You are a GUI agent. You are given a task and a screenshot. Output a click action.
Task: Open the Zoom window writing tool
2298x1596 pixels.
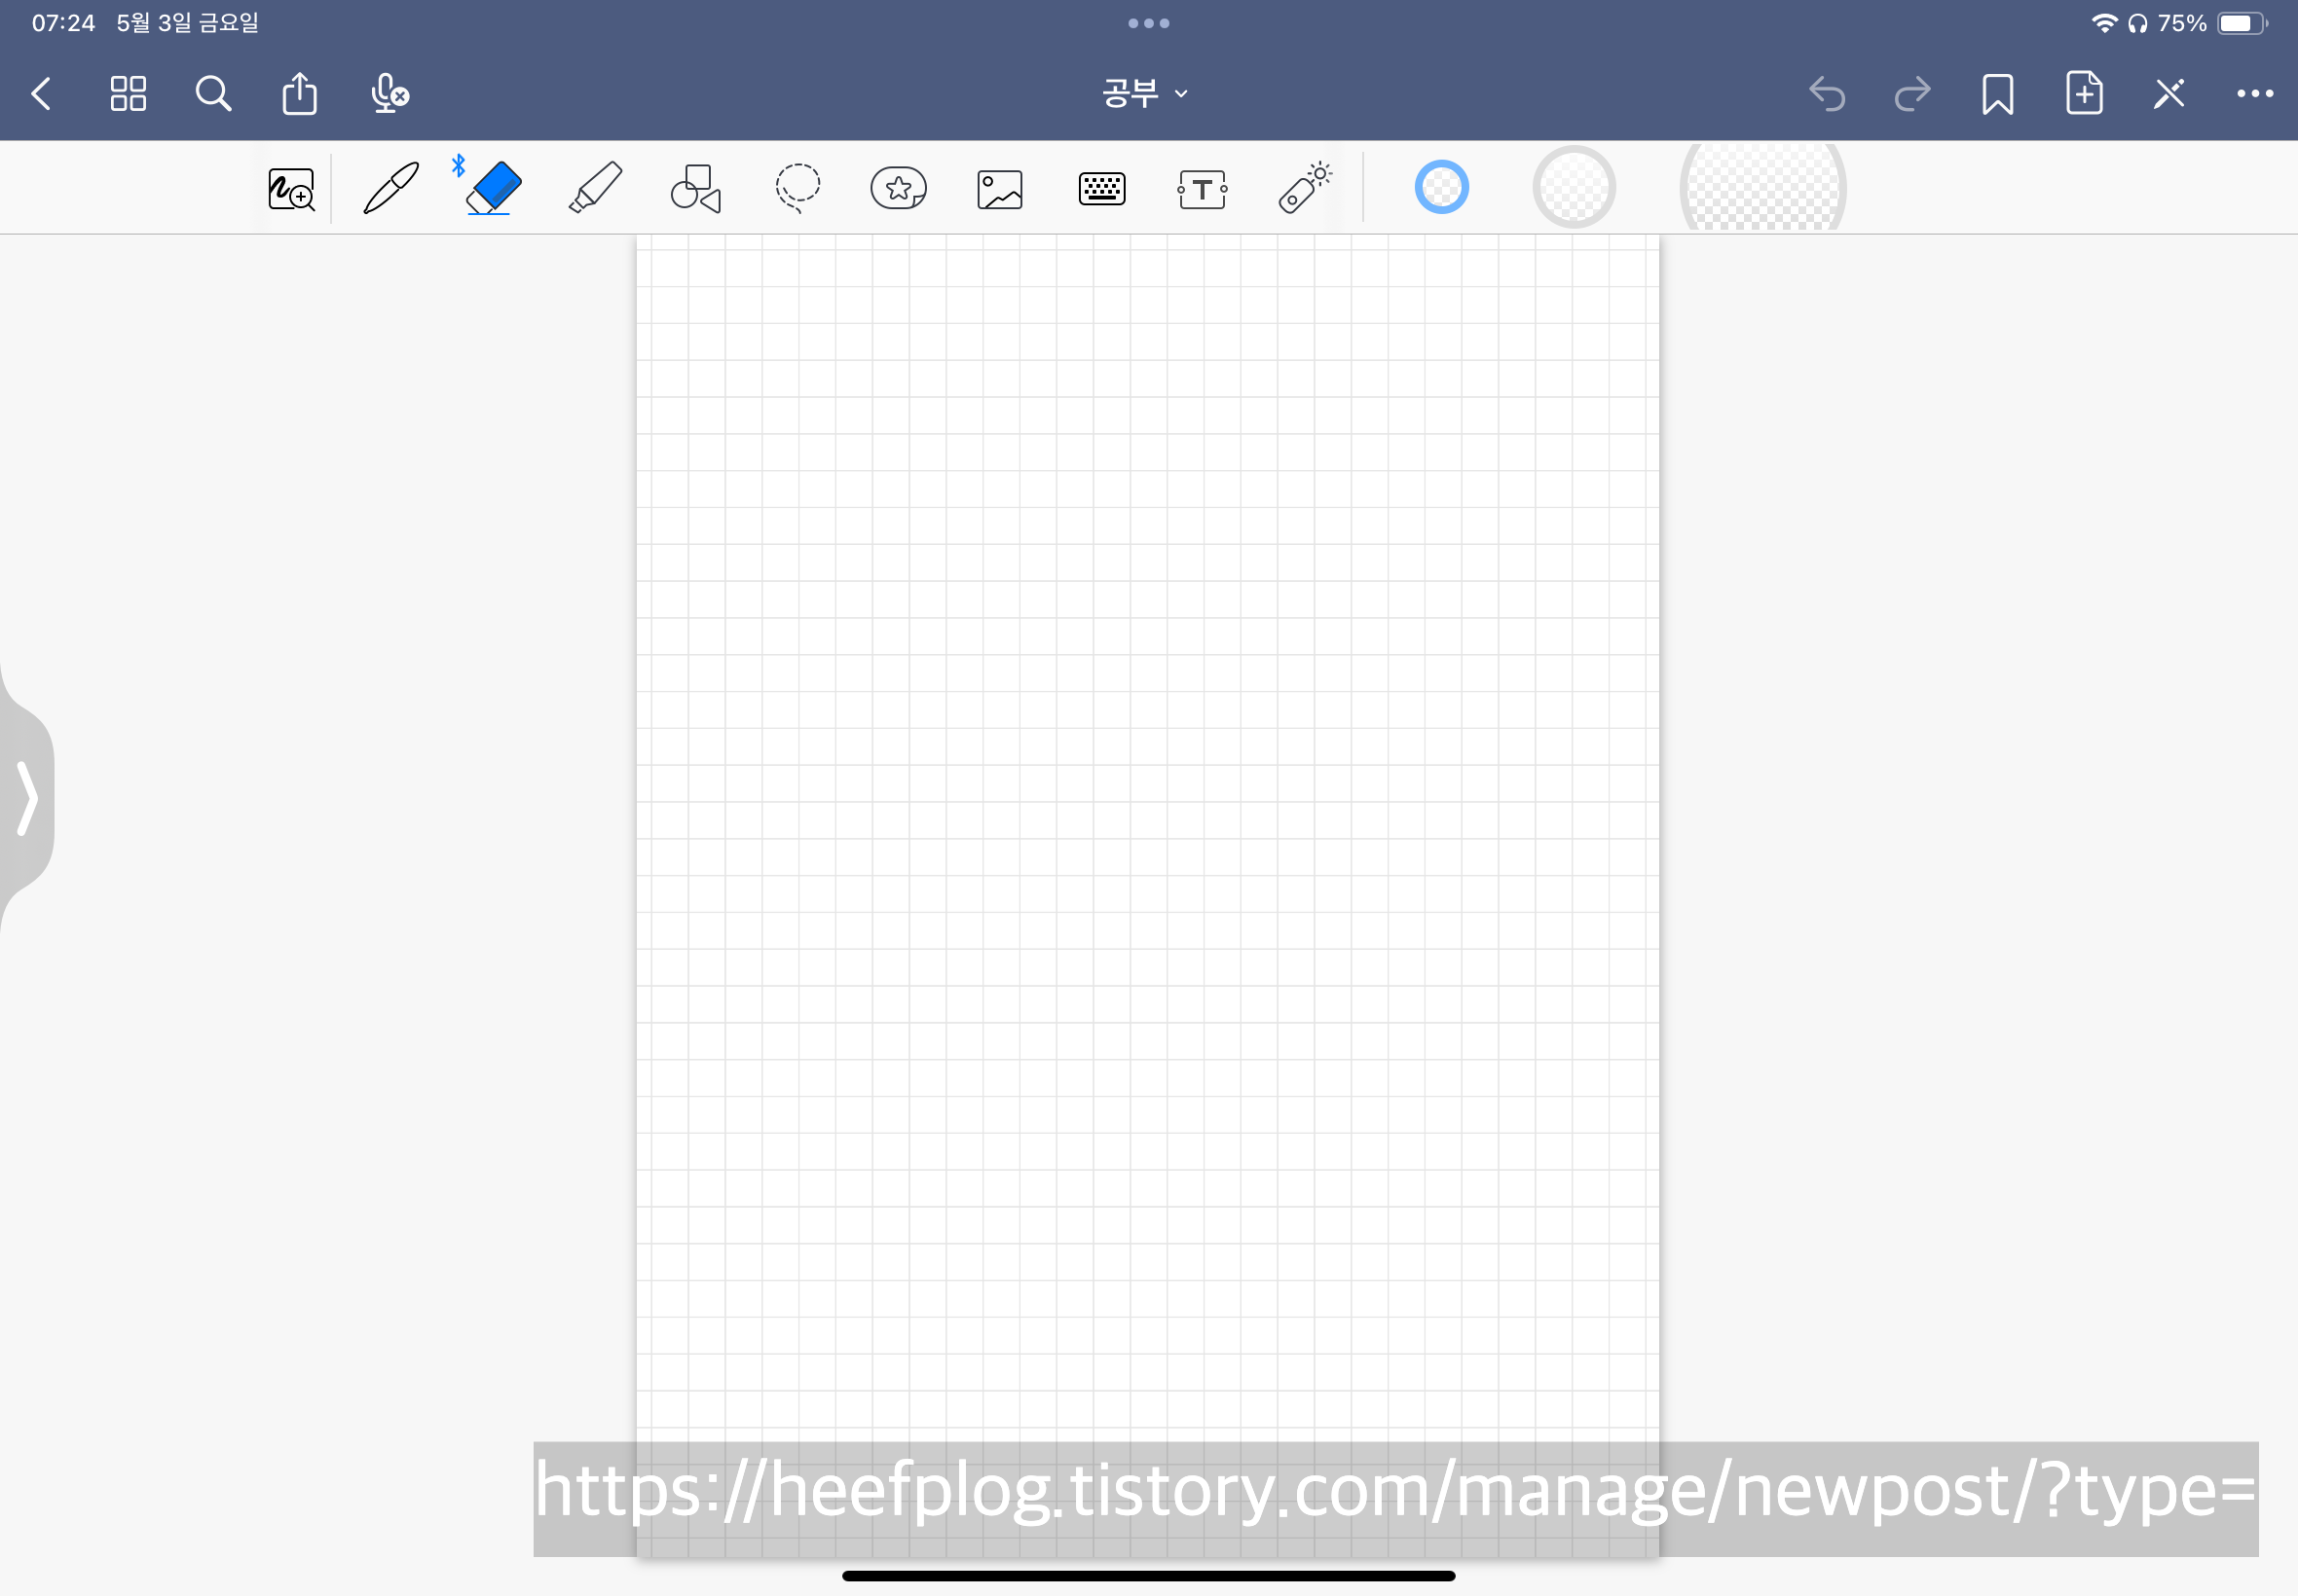(291, 189)
